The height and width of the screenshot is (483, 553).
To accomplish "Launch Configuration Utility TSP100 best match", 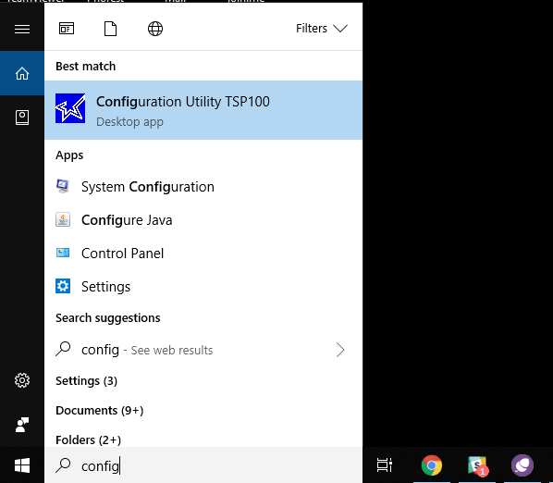I will point(203,110).
